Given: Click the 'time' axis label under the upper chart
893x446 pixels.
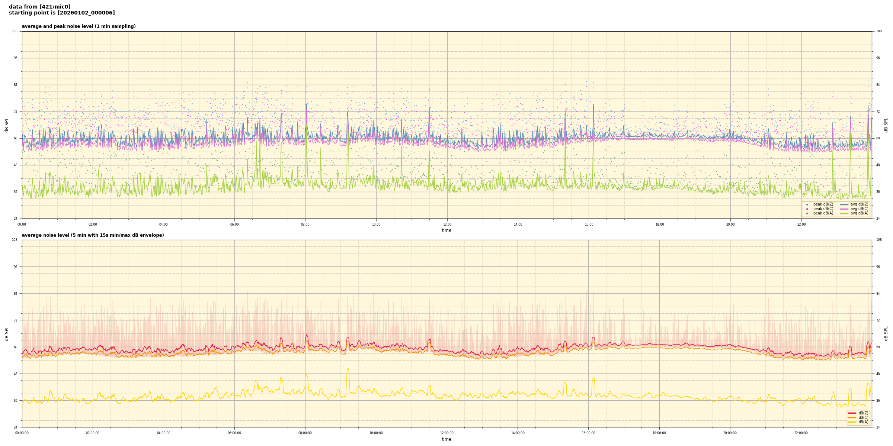Looking at the screenshot, I should coord(446,230).
